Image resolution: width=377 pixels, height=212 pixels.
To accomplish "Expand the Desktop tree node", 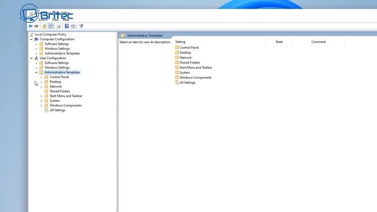I will (41, 82).
